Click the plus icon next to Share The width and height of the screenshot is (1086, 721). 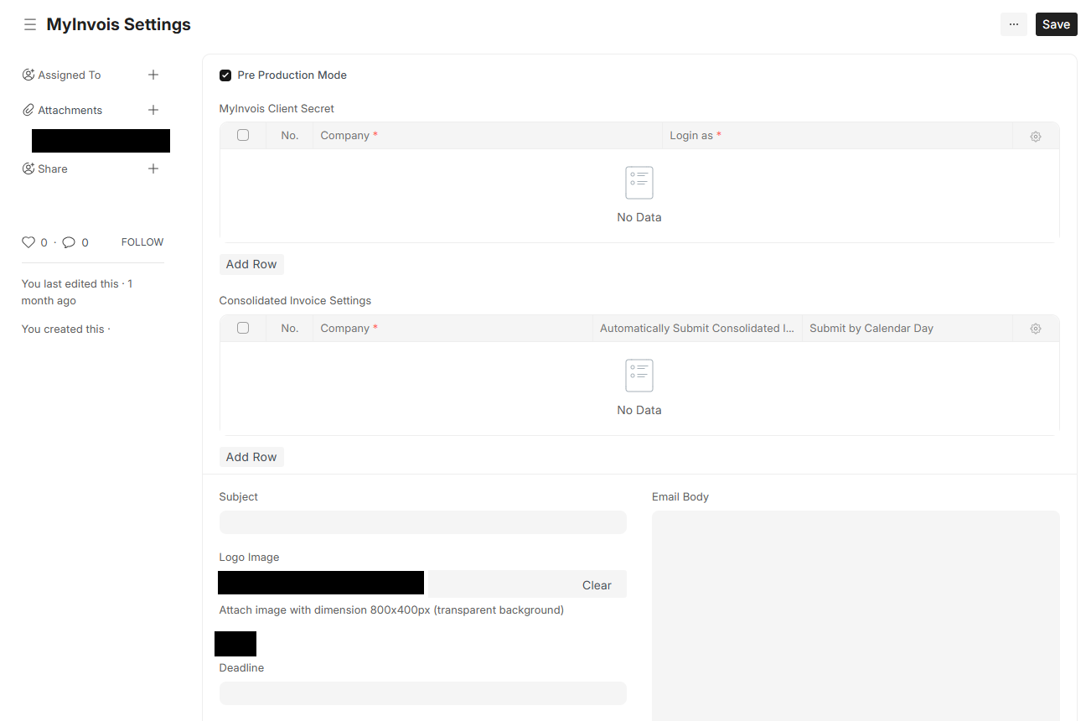153,169
